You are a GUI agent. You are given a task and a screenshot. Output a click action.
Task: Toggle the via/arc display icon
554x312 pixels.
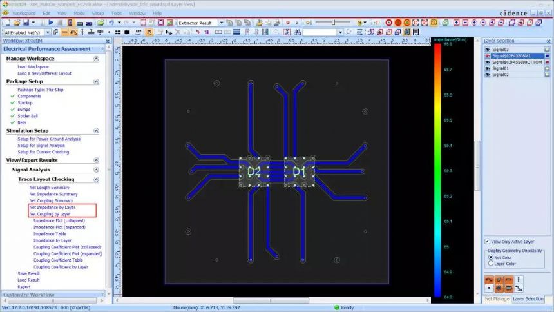[73, 32]
